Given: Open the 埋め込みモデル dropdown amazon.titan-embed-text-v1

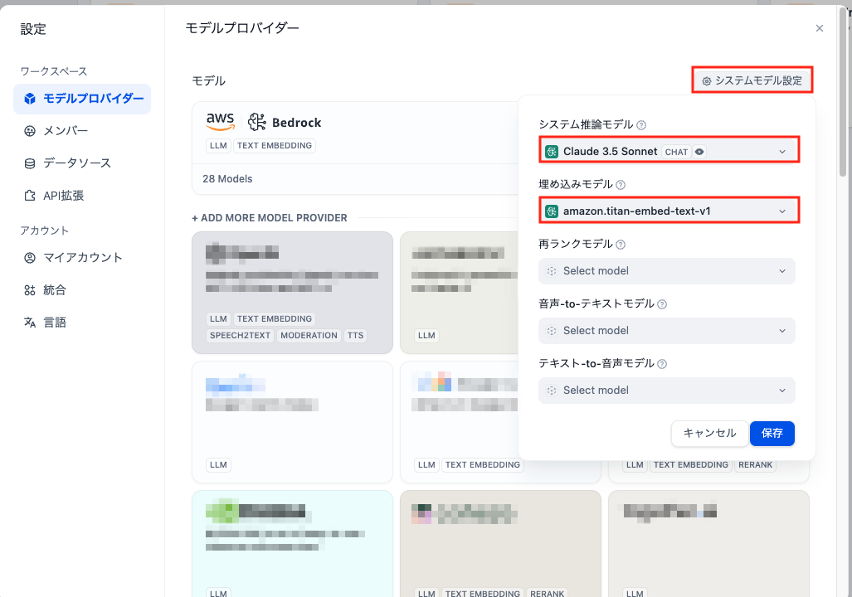Looking at the screenshot, I should (669, 211).
